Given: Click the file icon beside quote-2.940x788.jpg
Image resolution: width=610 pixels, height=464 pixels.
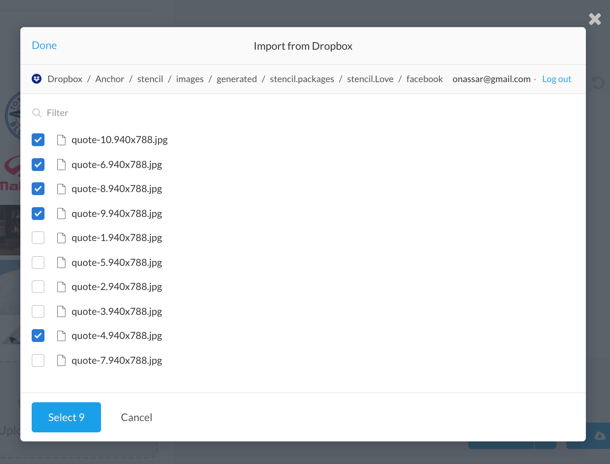Looking at the screenshot, I should click(x=61, y=287).
